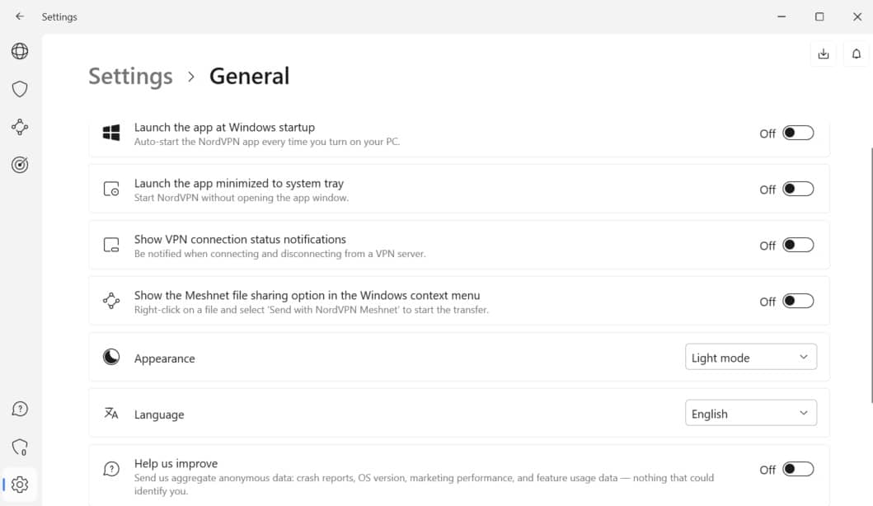Toggle the Help us improve switch
873x506 pixels.
798,469
